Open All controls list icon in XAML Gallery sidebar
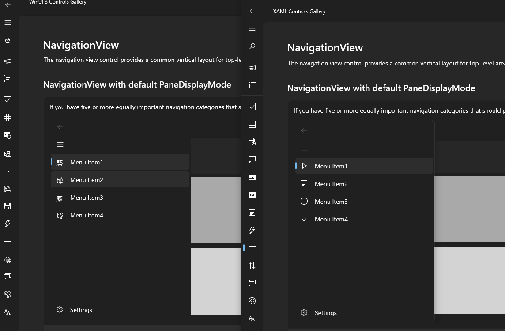 (252, 85)
